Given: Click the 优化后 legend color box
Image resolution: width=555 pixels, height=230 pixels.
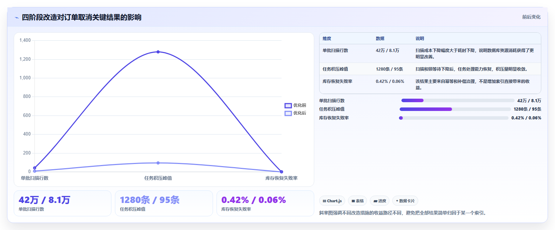Looking at the screenshot, I should [x=288, y=113].
